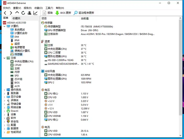Click the scroll up arrow of the sensor list
The width and height of the screenshot is (184, 139).
click(x=180, y=18)
